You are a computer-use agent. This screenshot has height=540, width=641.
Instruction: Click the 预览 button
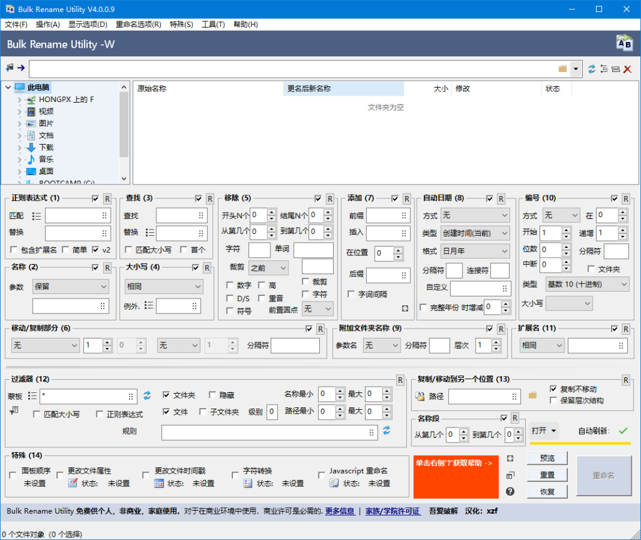547,458
